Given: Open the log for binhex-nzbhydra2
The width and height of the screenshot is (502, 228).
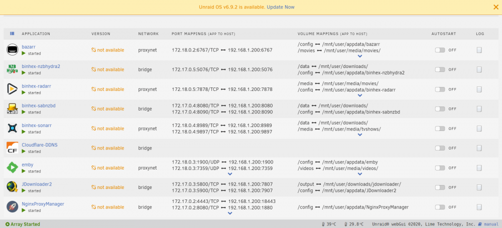Looking at the screenshot, I should pos(479,69).
